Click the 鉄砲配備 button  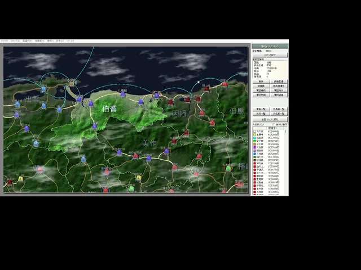click(279, 82)
